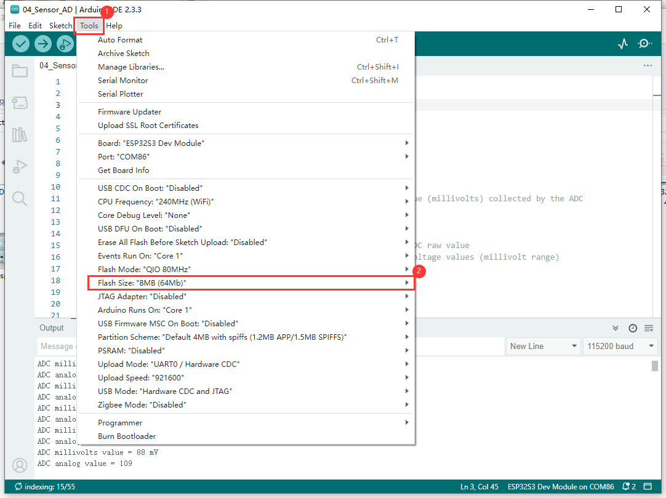Choose Burn Bootloader menu entry
Image resolution: width=666 pixels, height=498 pixels.
pyautogui.click(x=127, y=436)
